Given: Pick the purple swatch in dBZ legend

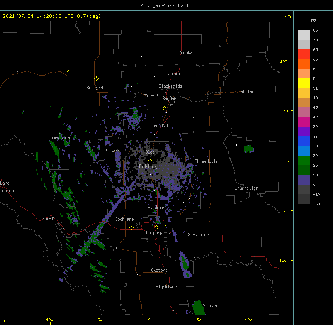Looking at the screenshot, I should pos(304,131).
